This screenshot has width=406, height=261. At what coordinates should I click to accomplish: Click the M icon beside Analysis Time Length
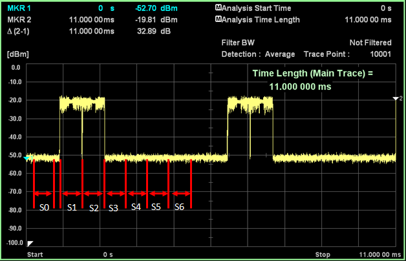[219, 19]
